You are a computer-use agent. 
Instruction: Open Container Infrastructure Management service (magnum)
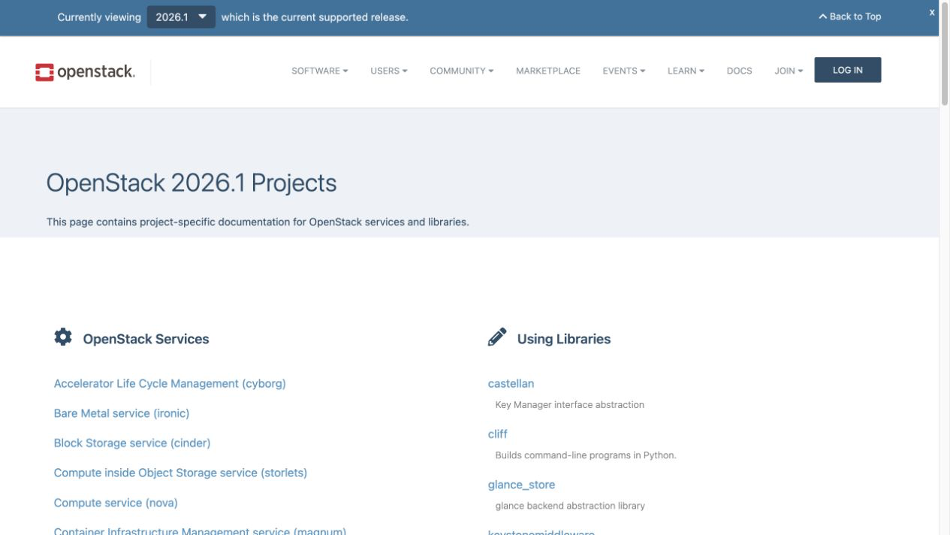pyautogui.click(x=200, y=530)
